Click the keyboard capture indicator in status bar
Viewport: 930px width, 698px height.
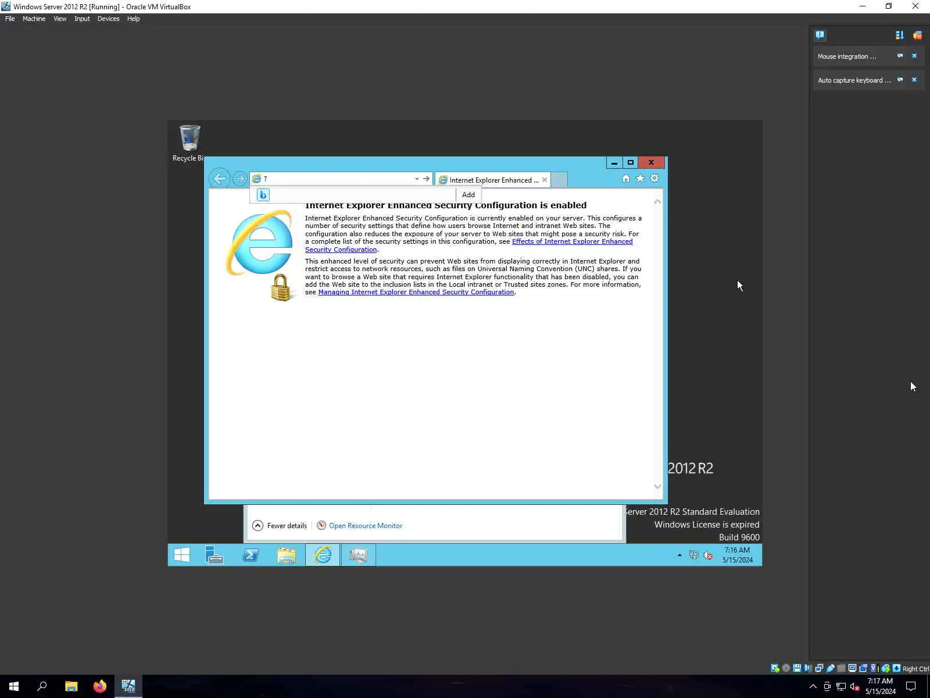click(896, 668)
